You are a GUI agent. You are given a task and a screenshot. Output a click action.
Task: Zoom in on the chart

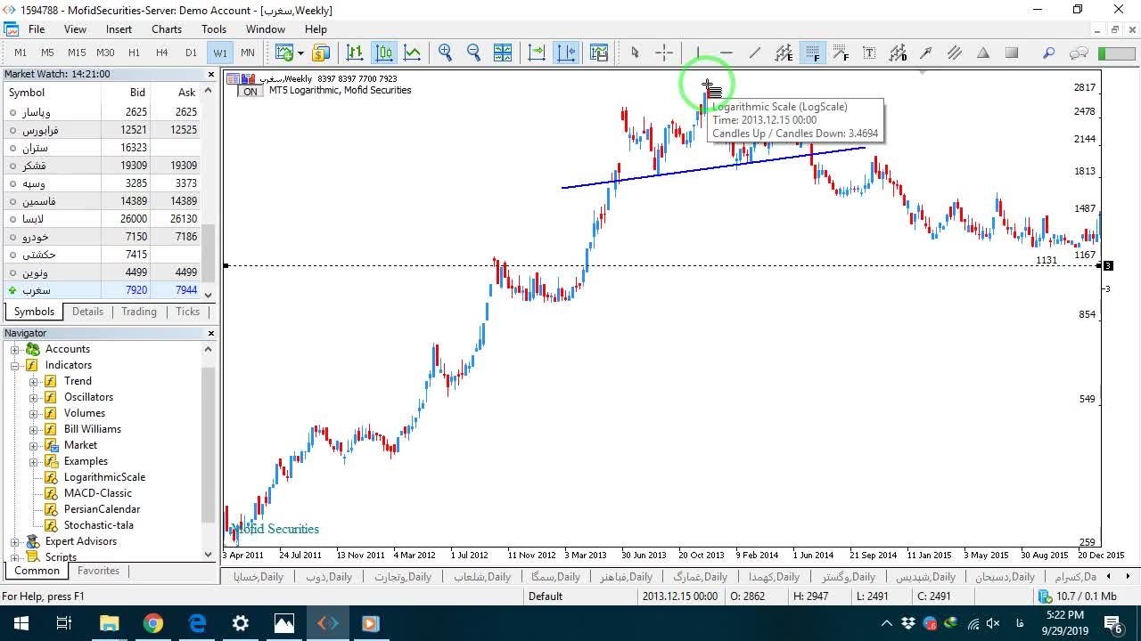point(445,53)
